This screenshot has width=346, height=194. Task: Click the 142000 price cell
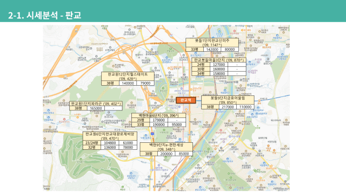212,50
